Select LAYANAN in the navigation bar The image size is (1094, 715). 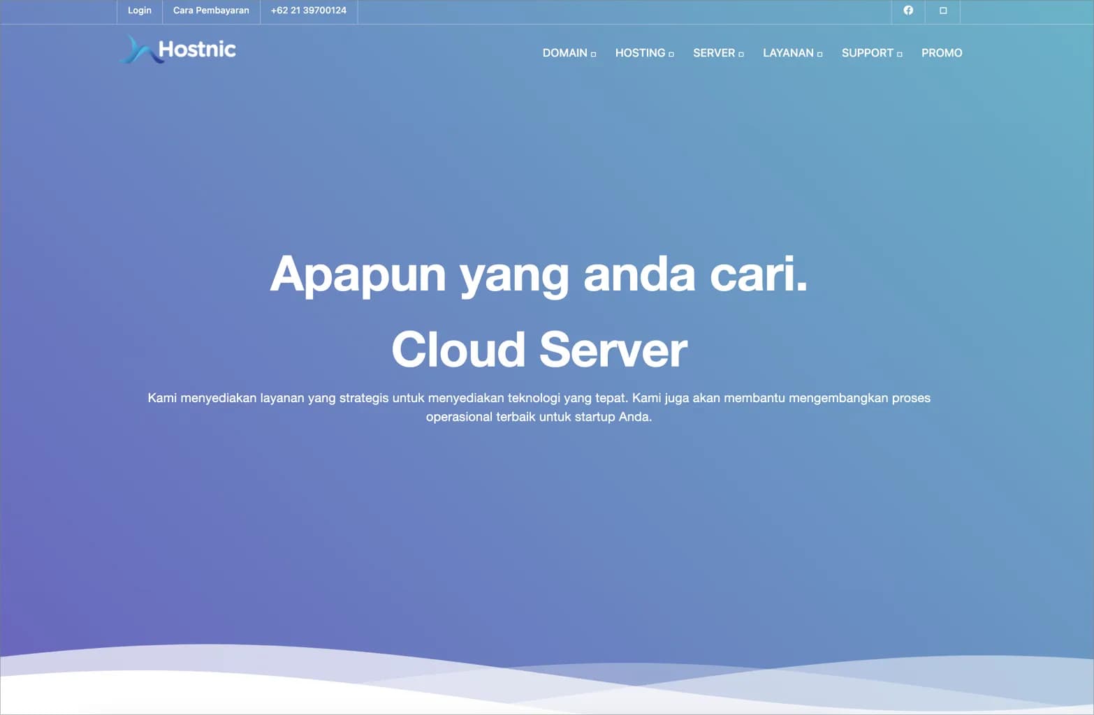788,52
